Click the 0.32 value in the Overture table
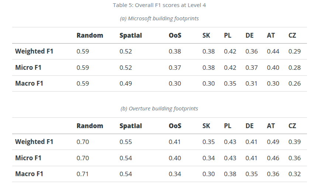Viewport: 314px width, 192px height. [294, 174]
